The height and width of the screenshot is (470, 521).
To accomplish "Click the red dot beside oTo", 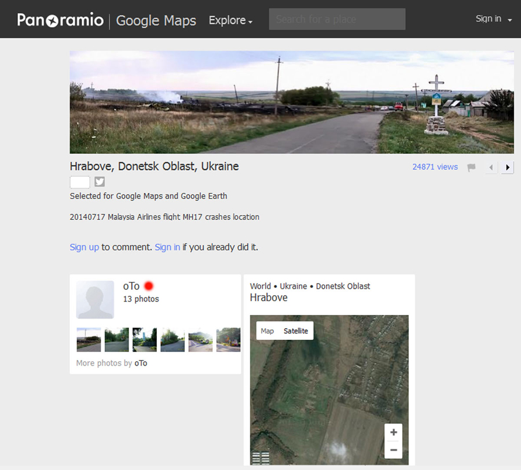I will coord(149,286).
